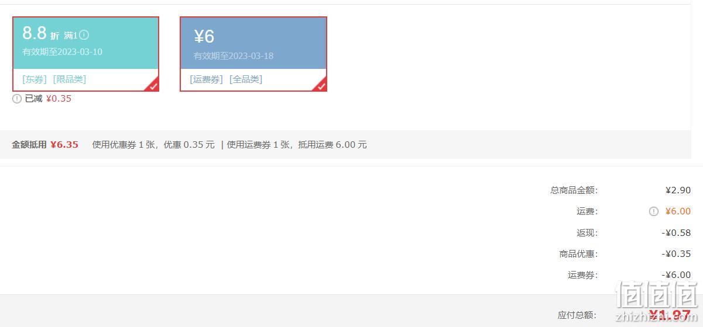Click the [全品类] label
703x327 pixels.
pyautogui.click(x=246, y=79)
